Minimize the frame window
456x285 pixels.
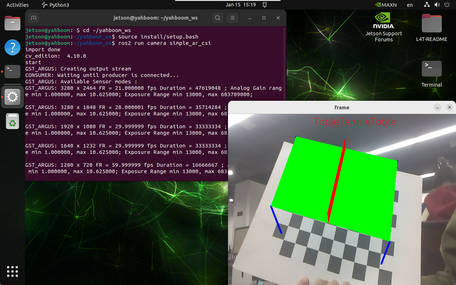pos(438,108)
